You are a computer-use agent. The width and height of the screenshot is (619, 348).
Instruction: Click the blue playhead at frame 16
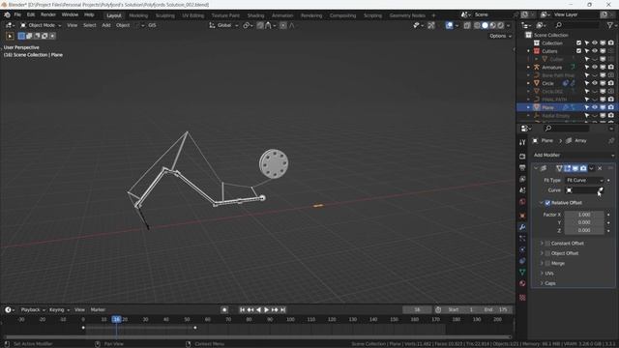click(116, 319)
